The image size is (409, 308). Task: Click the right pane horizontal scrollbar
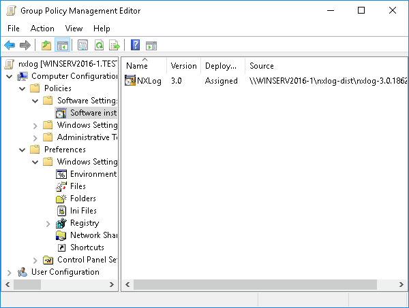pos(259,284)
